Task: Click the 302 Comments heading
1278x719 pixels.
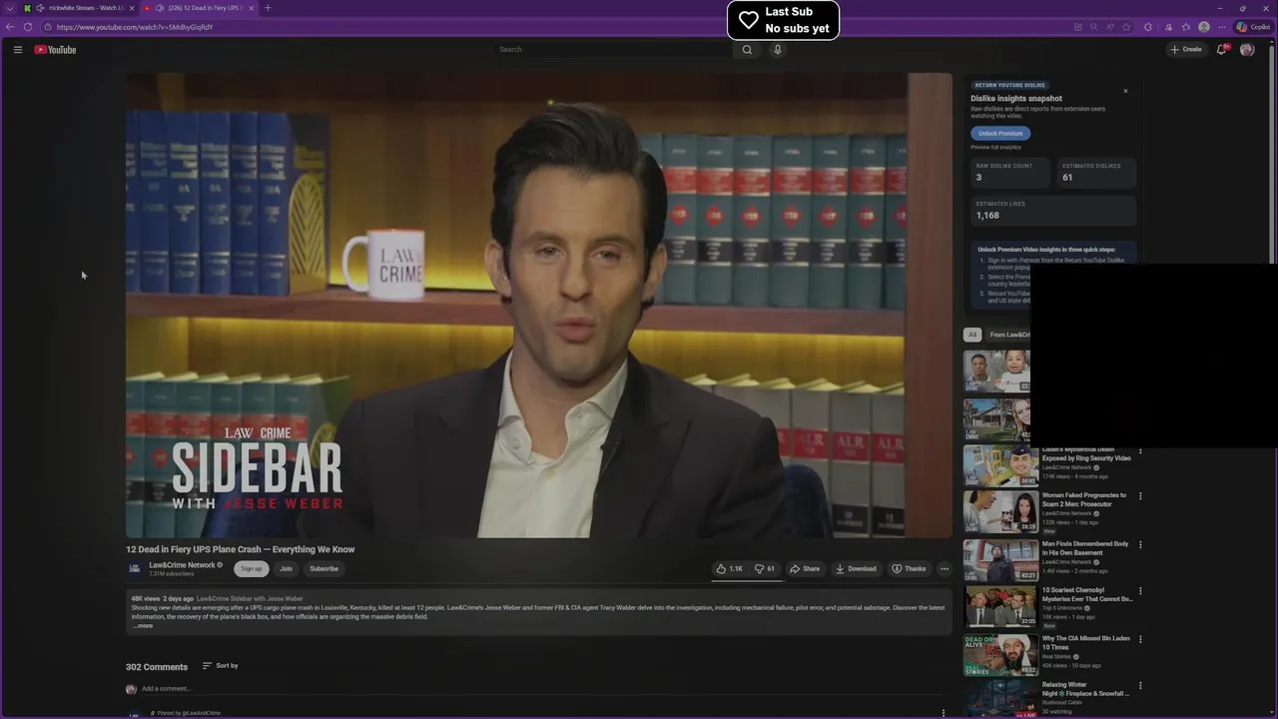Action: coord(157,667)
